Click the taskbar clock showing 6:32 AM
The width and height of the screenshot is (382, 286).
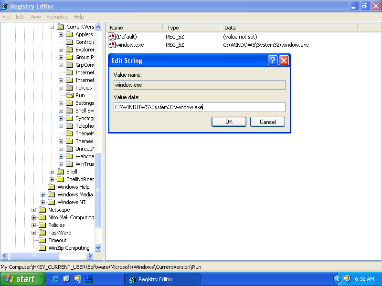(x=364, y=279)
